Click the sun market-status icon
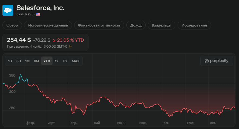The height and width of the screenshot is (129, 239). (x=70, y=47)
